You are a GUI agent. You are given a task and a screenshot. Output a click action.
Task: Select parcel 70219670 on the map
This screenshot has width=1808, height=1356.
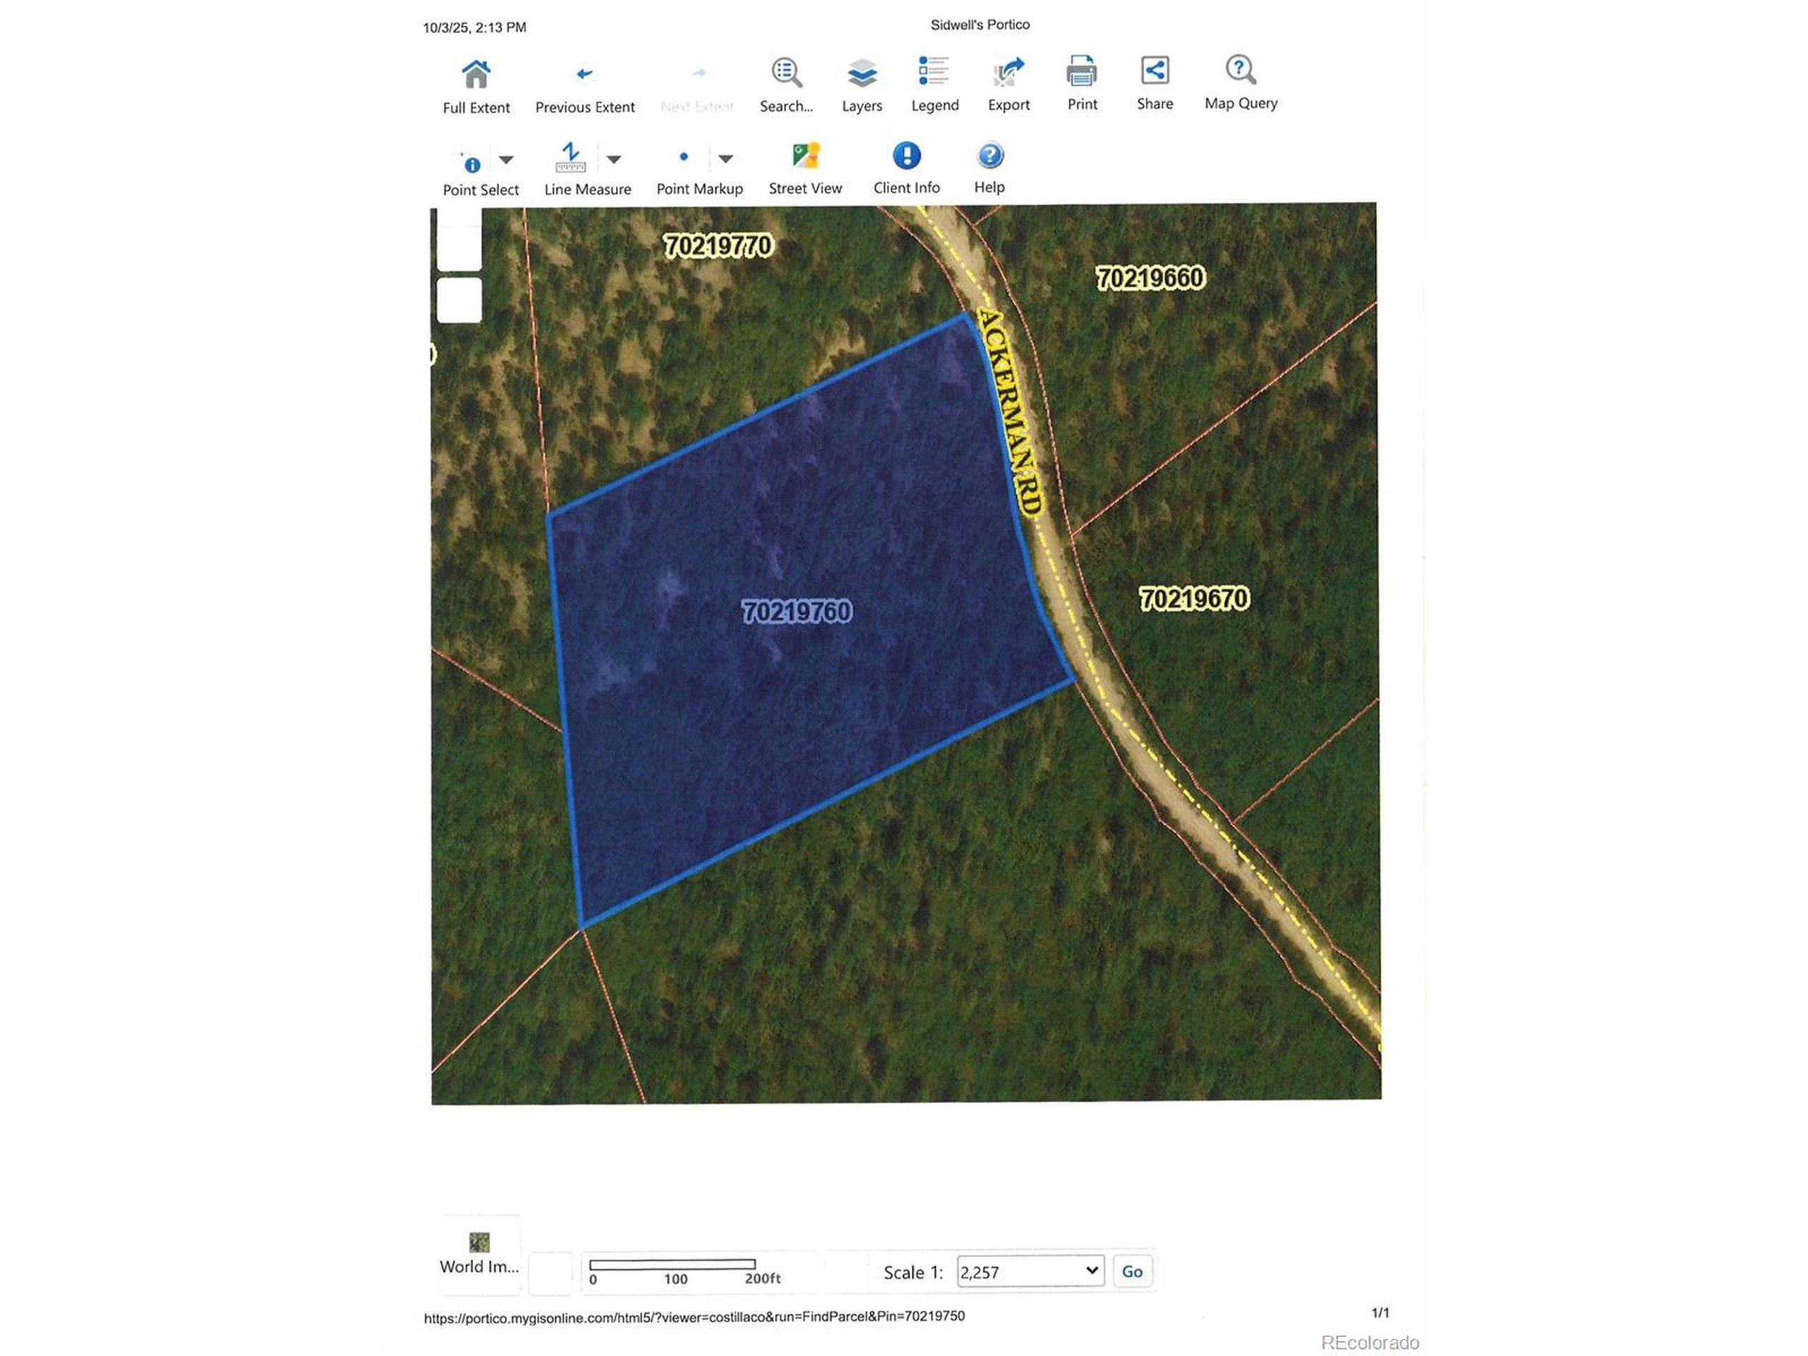pyautogui.click(x=1194, y=599)
